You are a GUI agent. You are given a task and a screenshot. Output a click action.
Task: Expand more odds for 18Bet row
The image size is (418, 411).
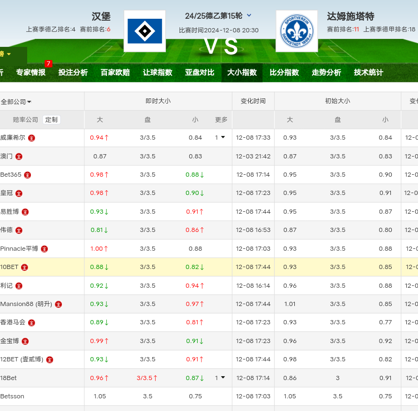tap(220, 378)
